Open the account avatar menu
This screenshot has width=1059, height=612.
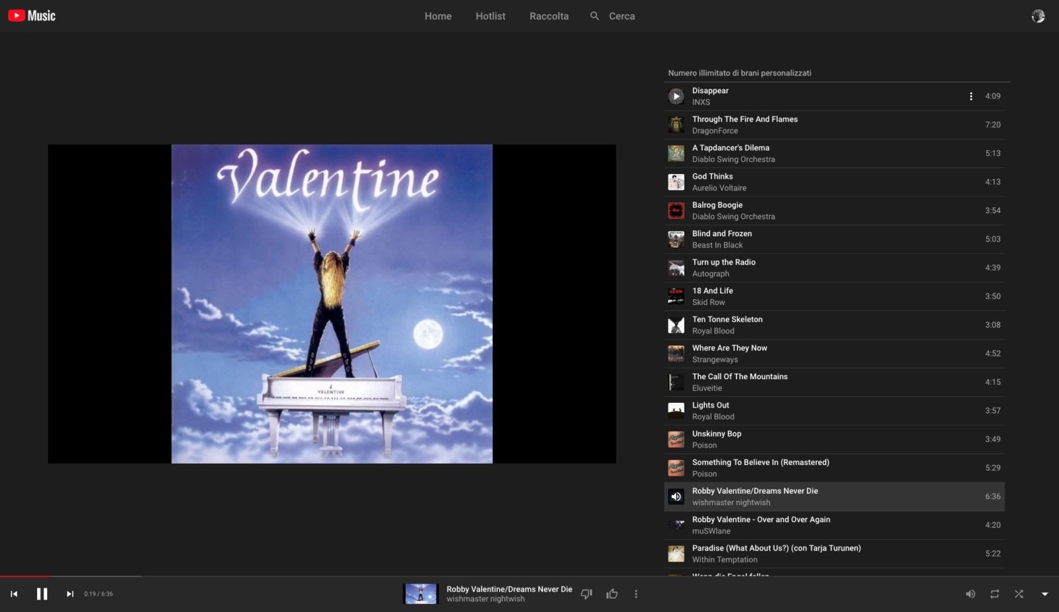(x=1038, y=16)
